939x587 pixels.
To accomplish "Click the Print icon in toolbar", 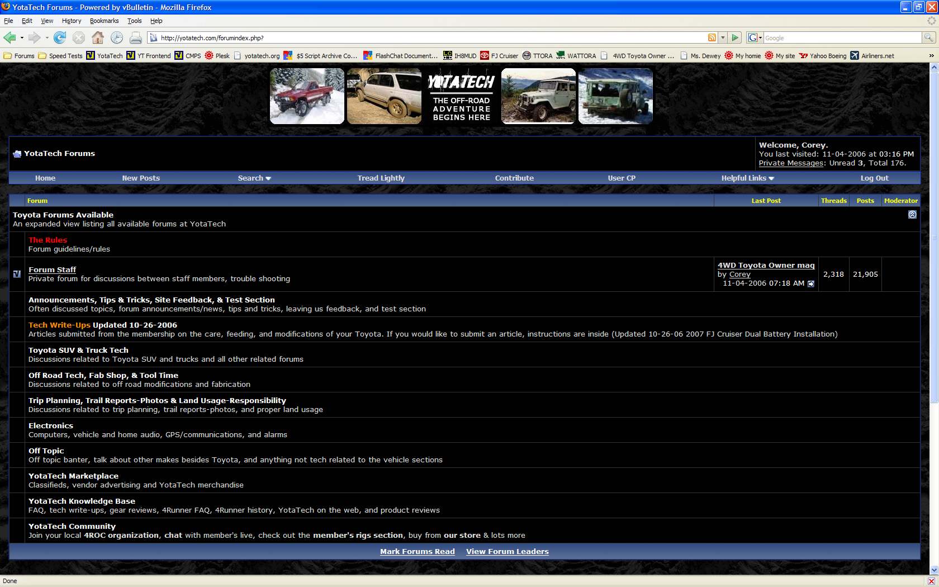I will coord(136,37).
